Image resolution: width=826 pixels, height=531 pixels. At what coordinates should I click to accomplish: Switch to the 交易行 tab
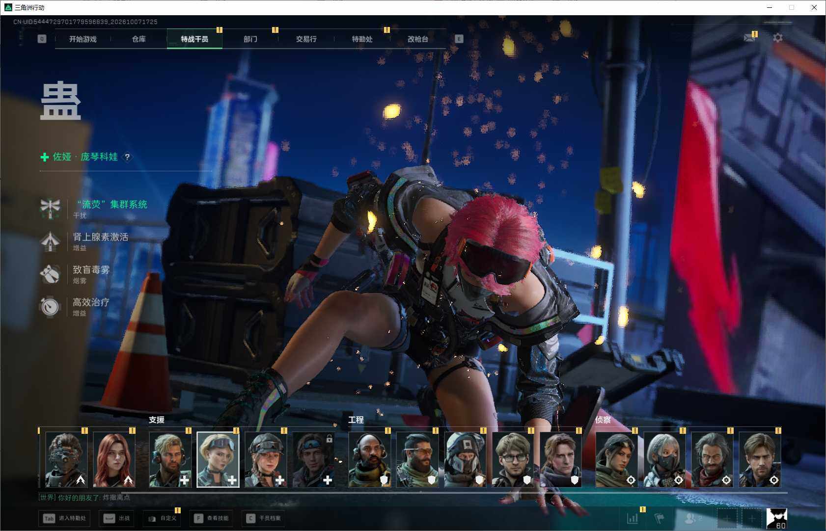click(306, 39)
